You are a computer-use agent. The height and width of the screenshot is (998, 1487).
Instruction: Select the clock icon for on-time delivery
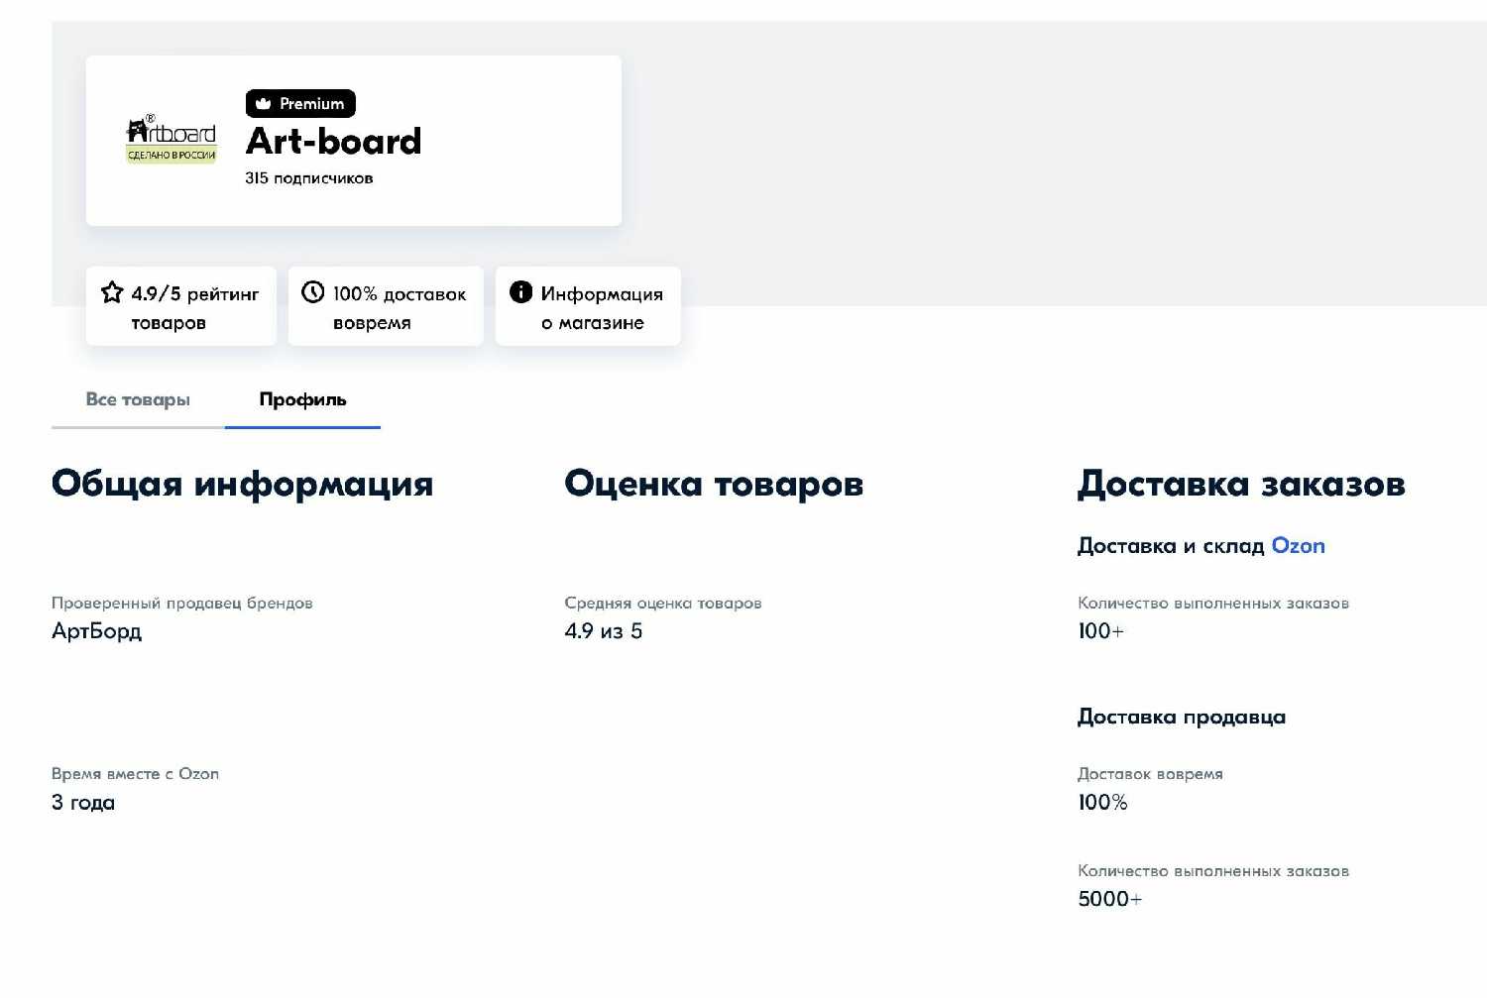[312, 291]
